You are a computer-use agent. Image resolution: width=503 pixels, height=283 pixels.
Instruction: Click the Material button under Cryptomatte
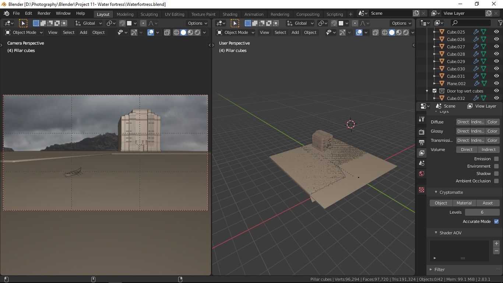click(x=464, y=203)
